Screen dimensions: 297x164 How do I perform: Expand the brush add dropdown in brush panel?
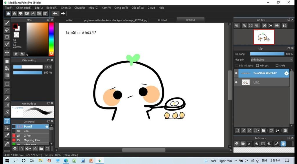point(30,149)
